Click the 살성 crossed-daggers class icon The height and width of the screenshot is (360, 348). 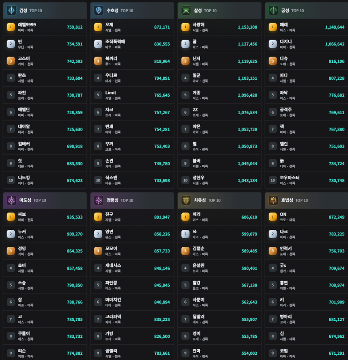(x=186, y=10)
